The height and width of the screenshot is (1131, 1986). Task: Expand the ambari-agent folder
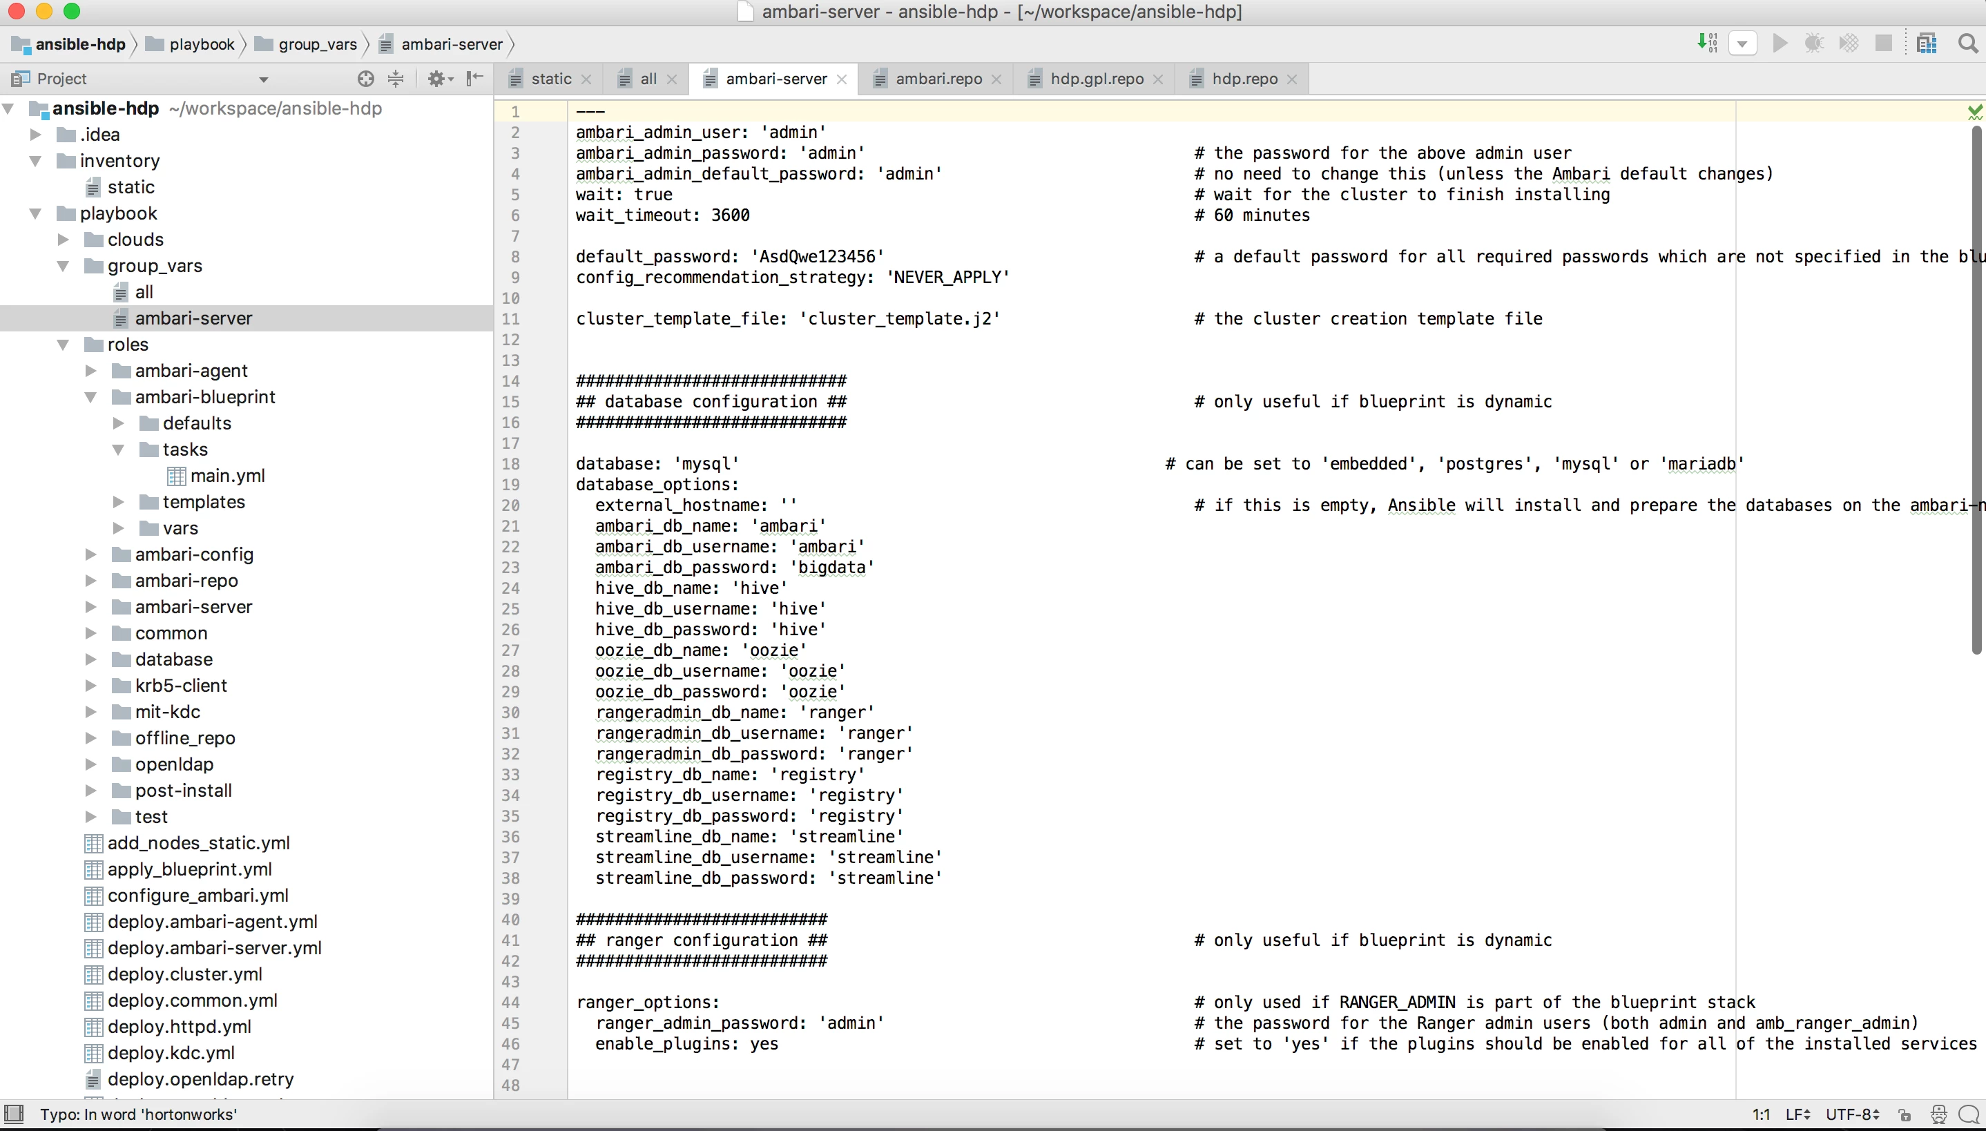91,371
